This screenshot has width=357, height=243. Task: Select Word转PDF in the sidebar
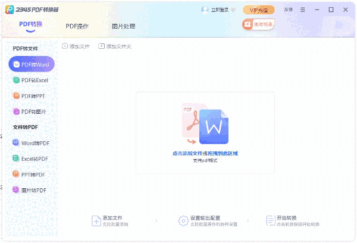tap(31, 143)
